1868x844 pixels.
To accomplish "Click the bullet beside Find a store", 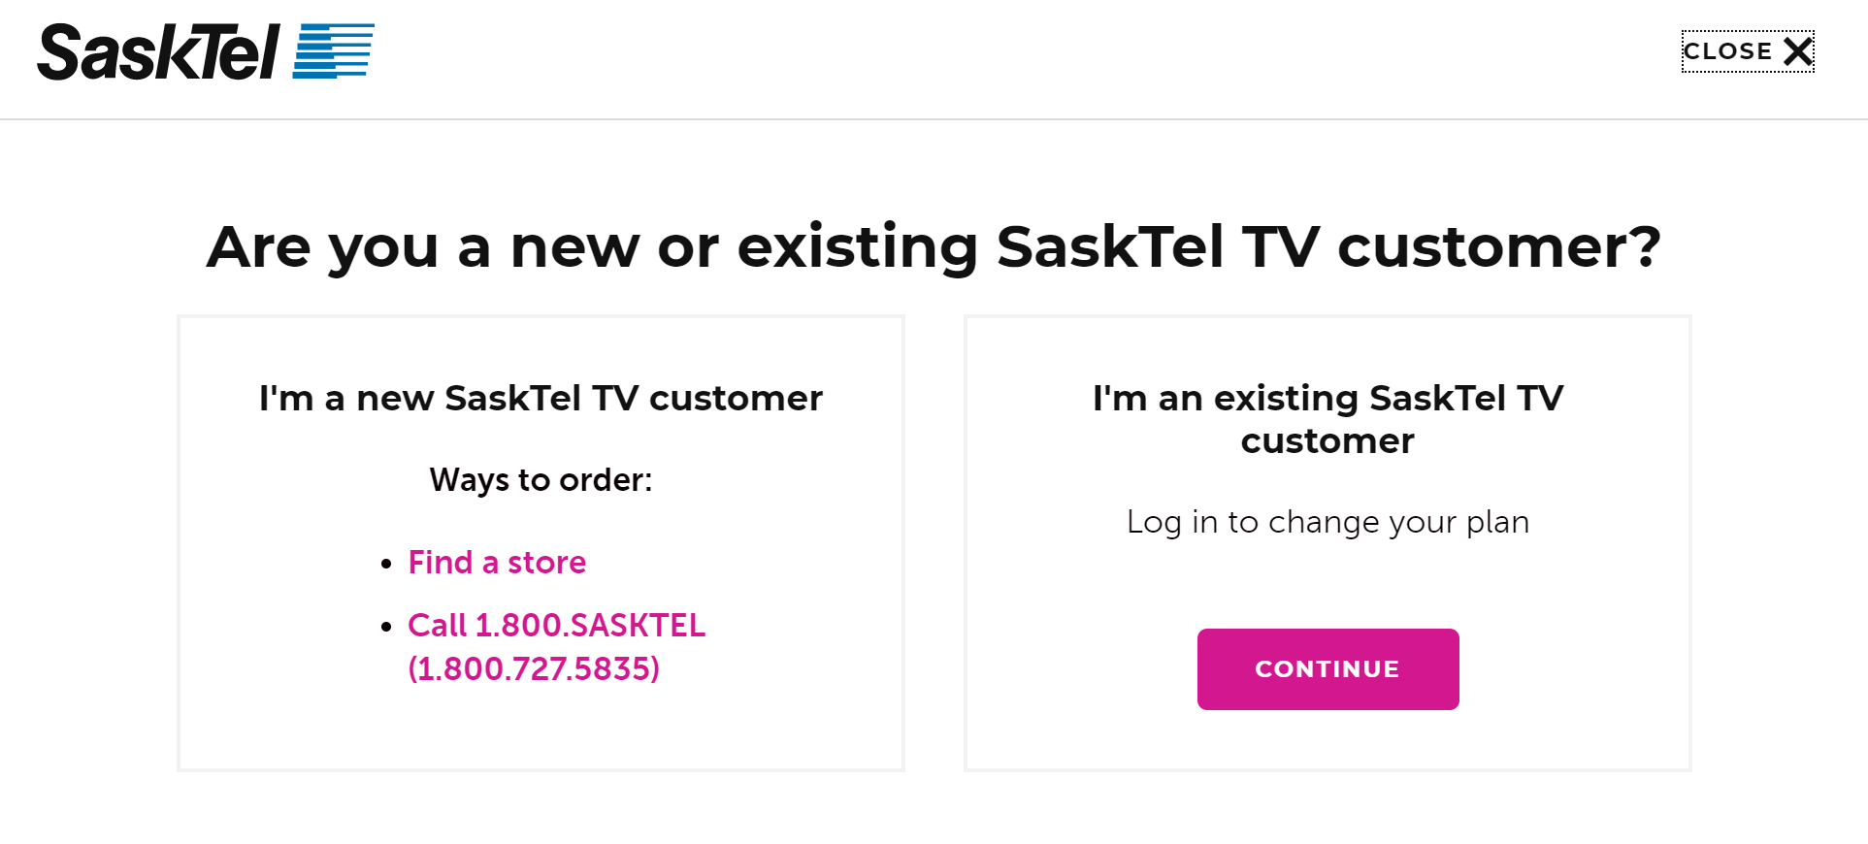I will click(386, 563).
